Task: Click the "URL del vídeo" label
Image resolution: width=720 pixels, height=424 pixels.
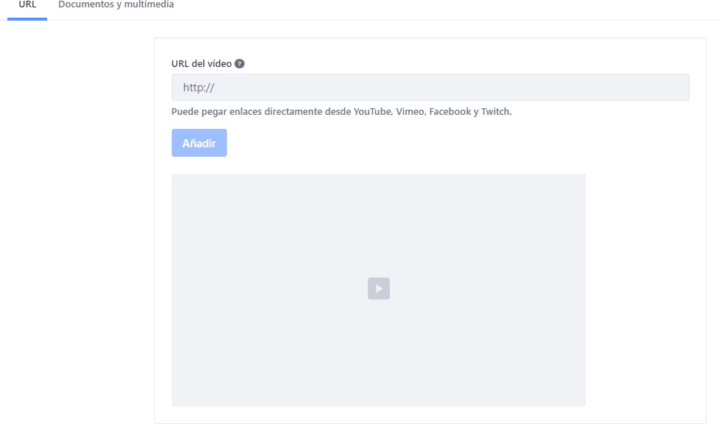Action: point(202,64)
